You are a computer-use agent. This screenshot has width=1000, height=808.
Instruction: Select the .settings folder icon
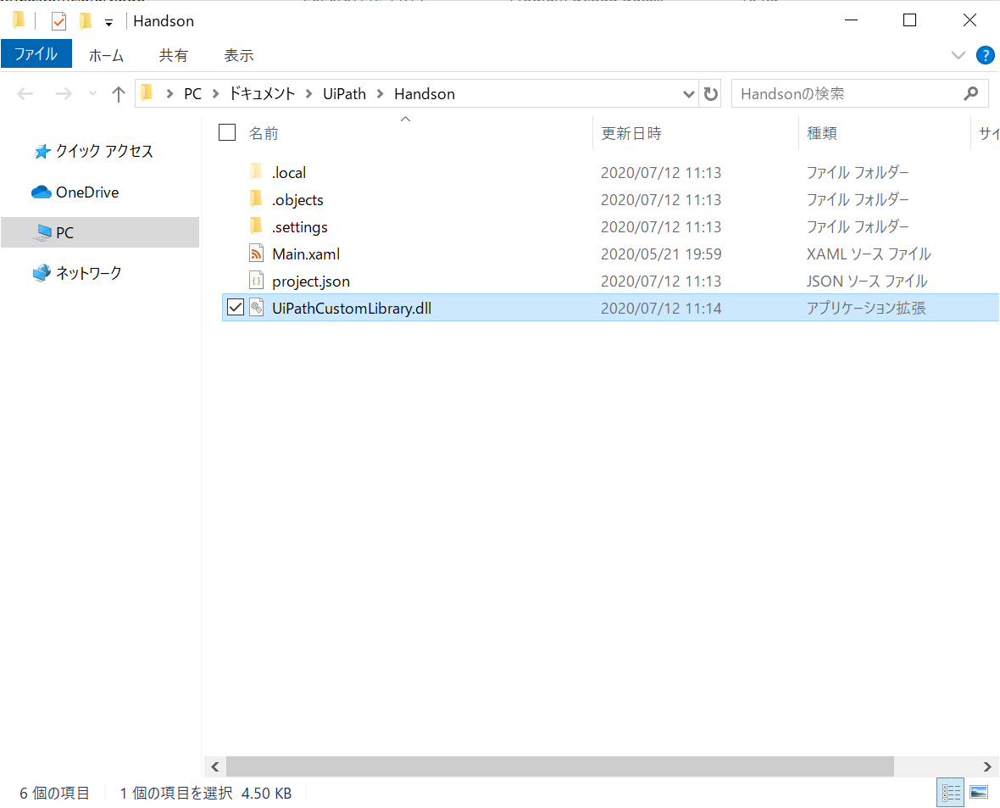pyautogui.click(x=256, y=226)
